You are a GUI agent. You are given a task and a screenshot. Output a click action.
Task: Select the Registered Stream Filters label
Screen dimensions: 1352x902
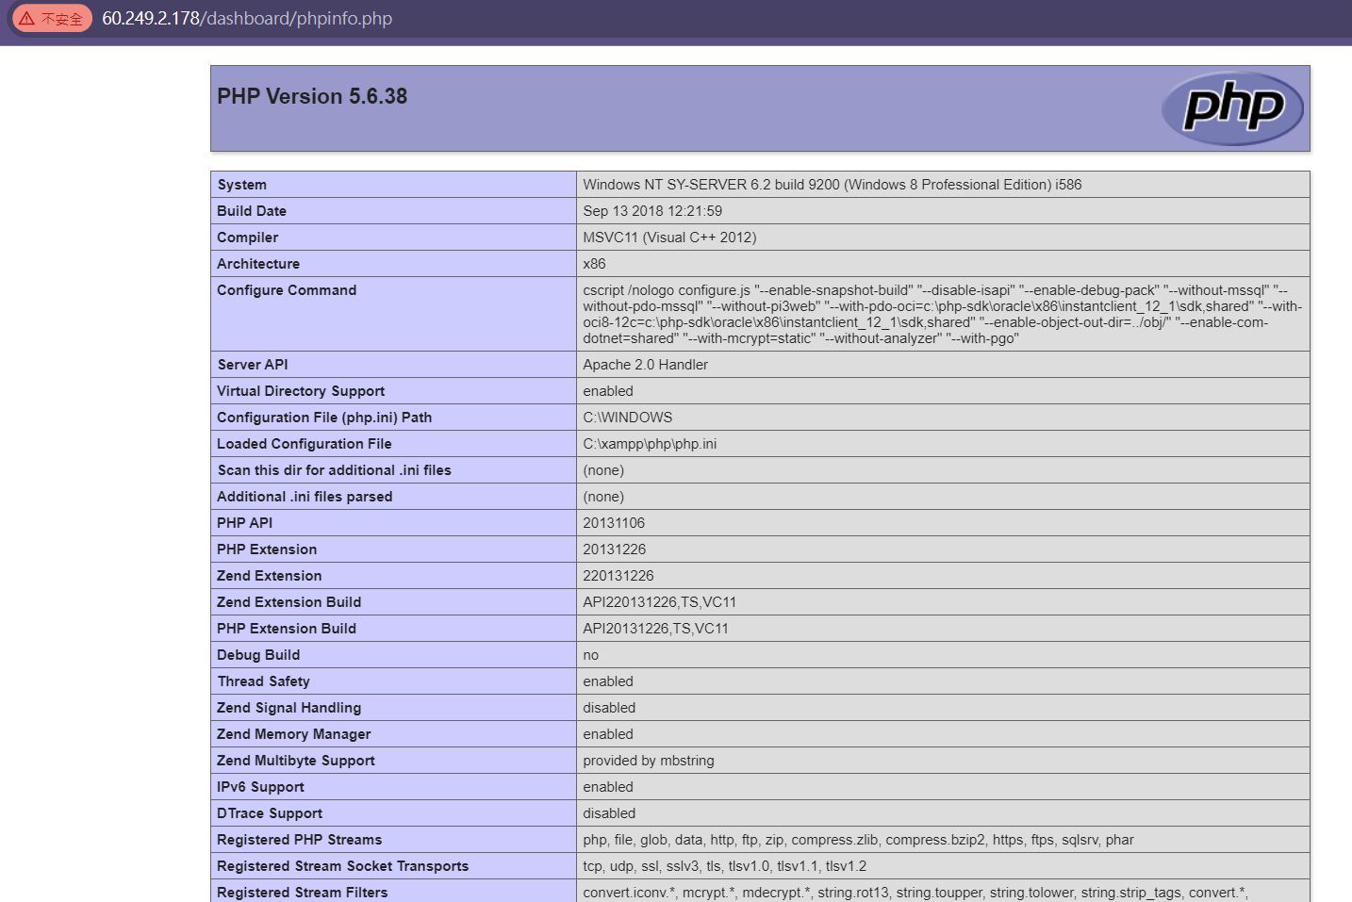(303, 893)
